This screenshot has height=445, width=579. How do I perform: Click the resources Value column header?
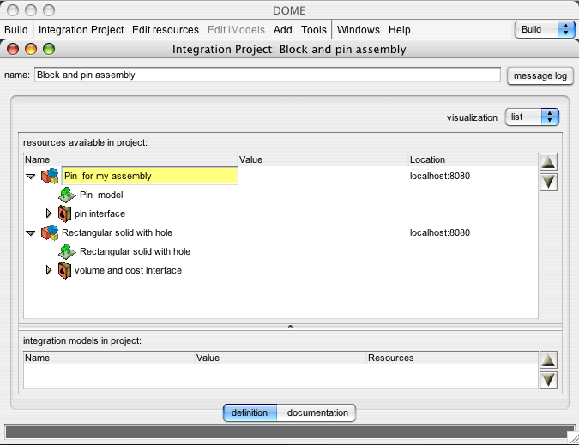323,159
